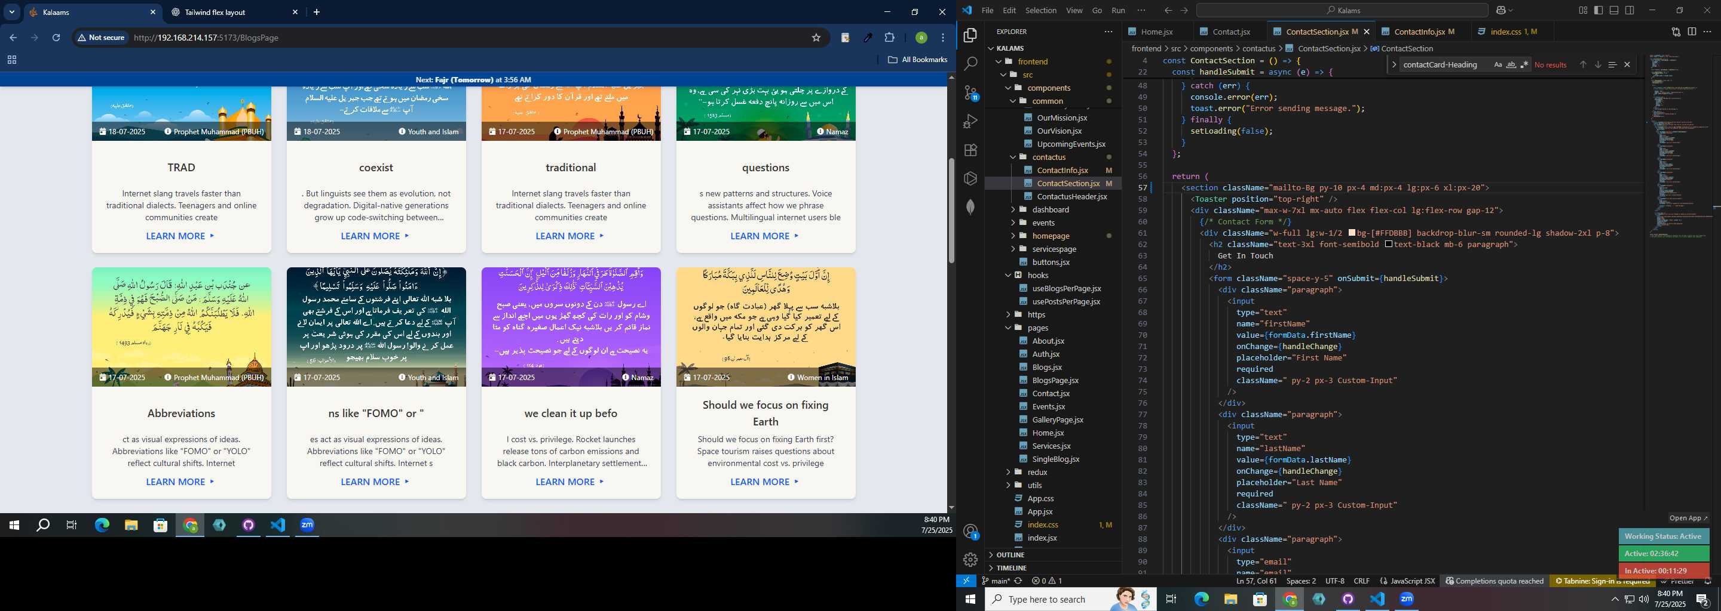Toggle Primary Side Bar in VS Code
Screen dimensions: 1721x611
tap(1598, 10)
